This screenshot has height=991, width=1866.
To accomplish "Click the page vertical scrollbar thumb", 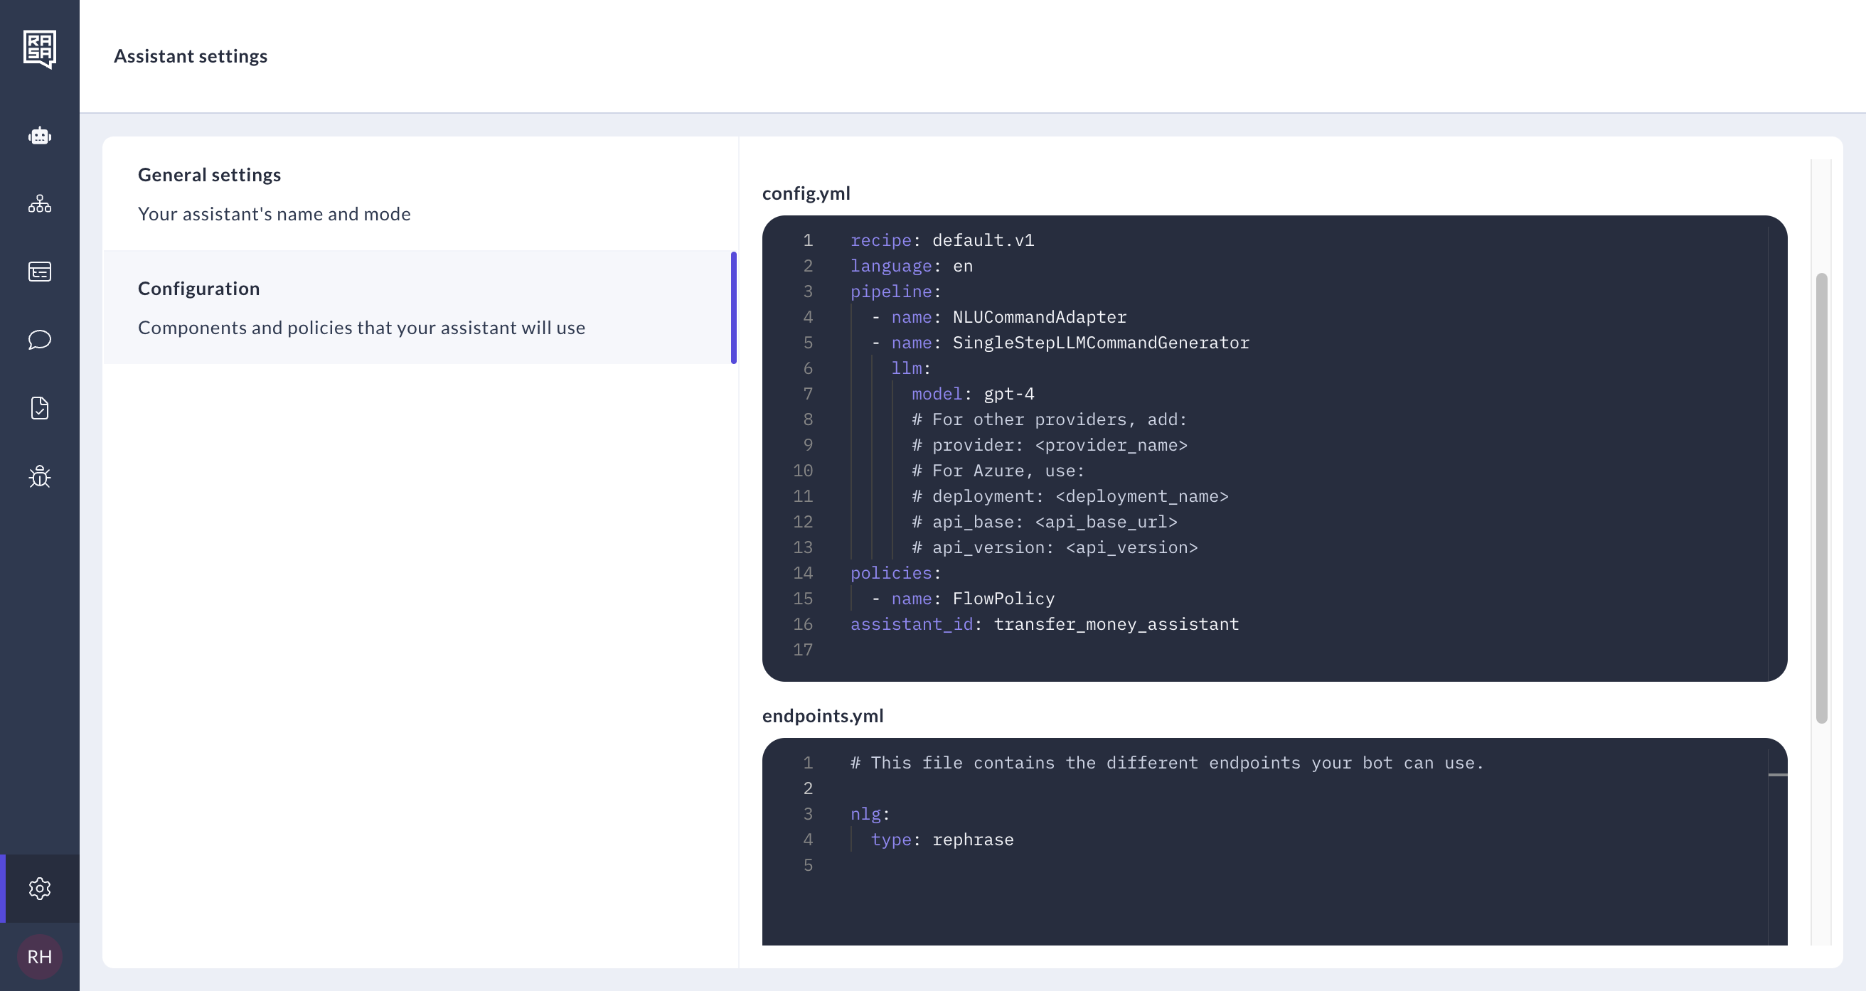I will (x=1821, y=498).
